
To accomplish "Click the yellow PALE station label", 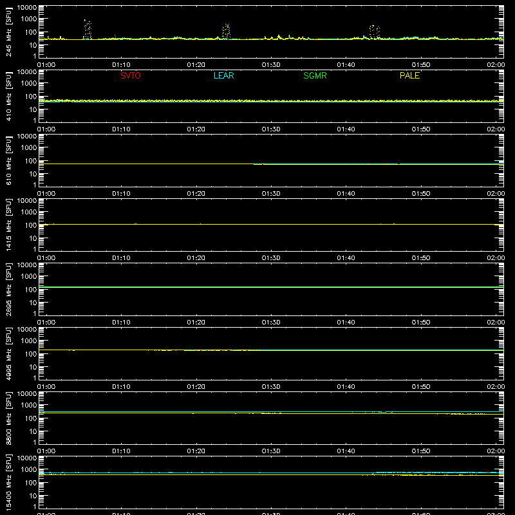I will [409, 75].
